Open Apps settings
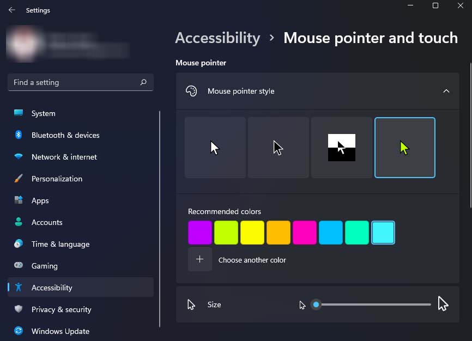The image size is (472, 341). [x=80, y=200]
